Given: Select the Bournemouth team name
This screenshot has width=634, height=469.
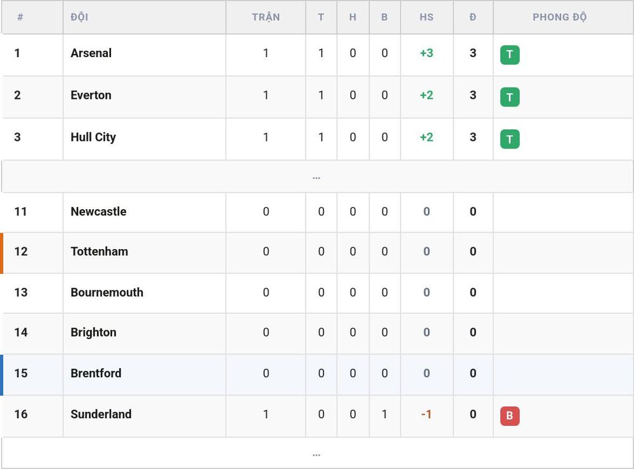Looking at the screenshot, I should (107, 292).
